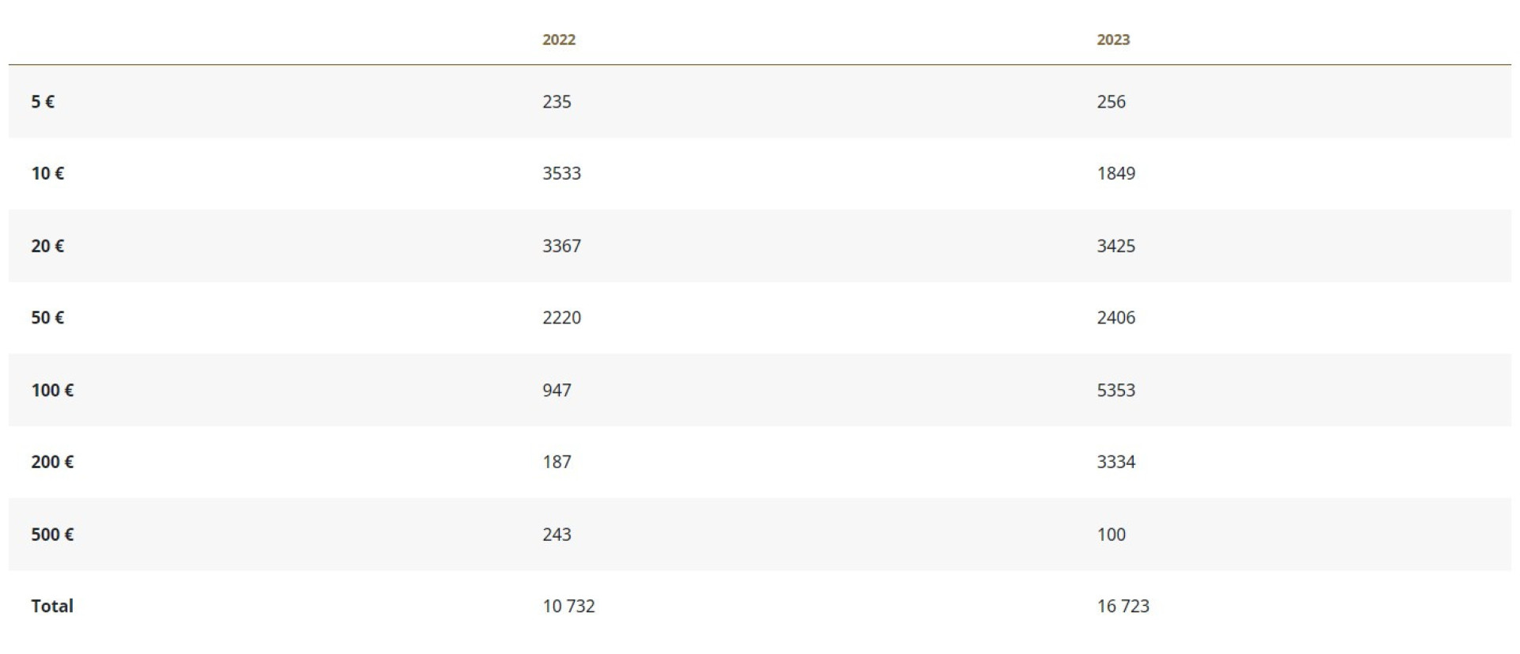Screen dimensions: 1520x654
Task: Click the Total row label
Action: tap(52, 607)
